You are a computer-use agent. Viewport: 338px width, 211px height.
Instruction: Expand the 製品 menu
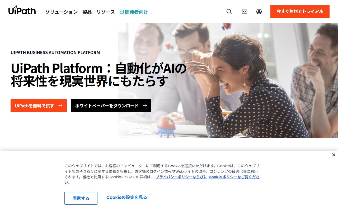(x=87, y=12)
